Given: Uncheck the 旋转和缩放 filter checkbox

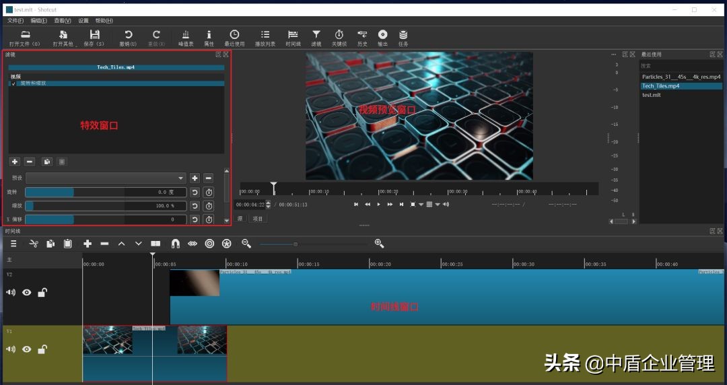Looking at the screenshot, I should pos(13,83).
